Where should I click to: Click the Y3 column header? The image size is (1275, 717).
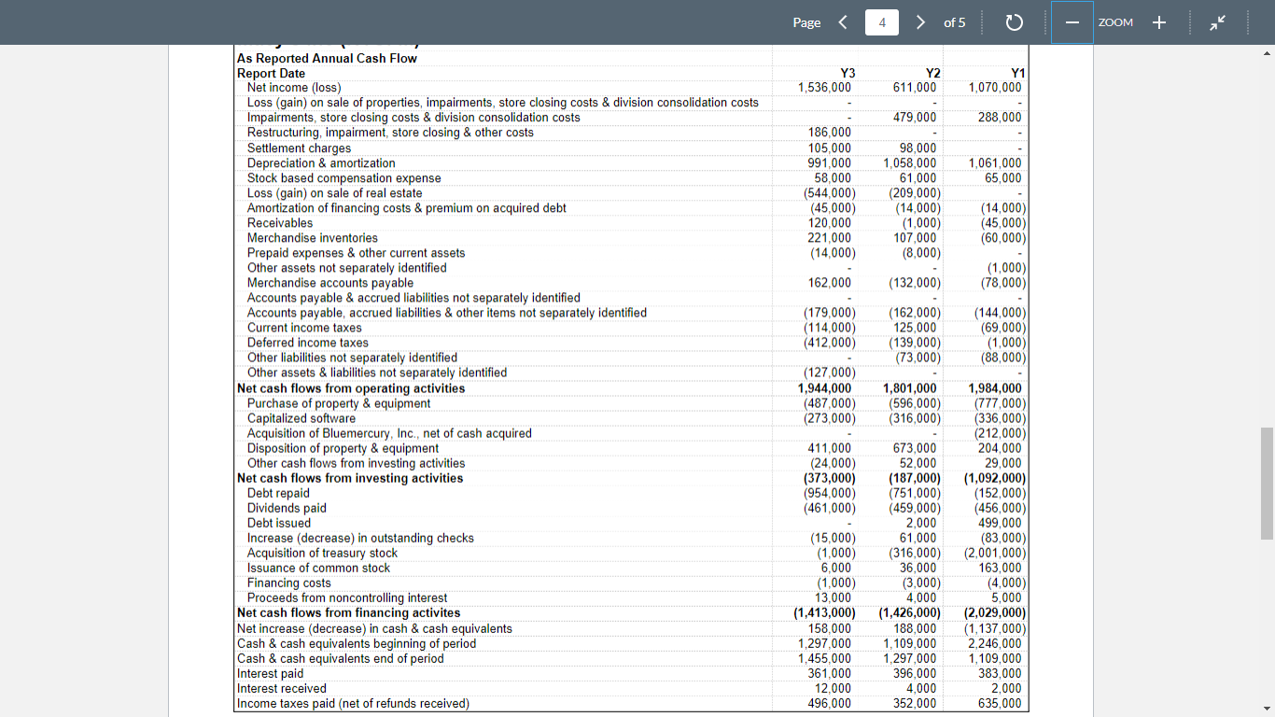pos(848,73)
